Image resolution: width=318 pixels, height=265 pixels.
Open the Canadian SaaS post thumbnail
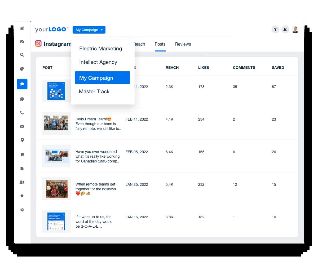coord(56,156)
